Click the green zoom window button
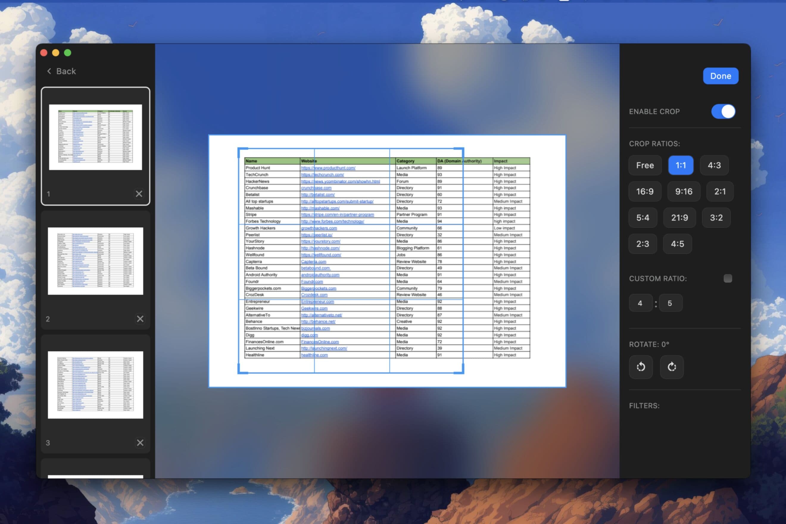Viewport: 786px width, 524px height. [68, 53]
